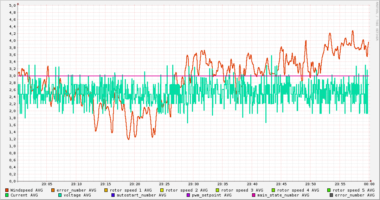Select the rotor speed 2 AVG legend swatch
380x200 pixels.
[162, 190]
